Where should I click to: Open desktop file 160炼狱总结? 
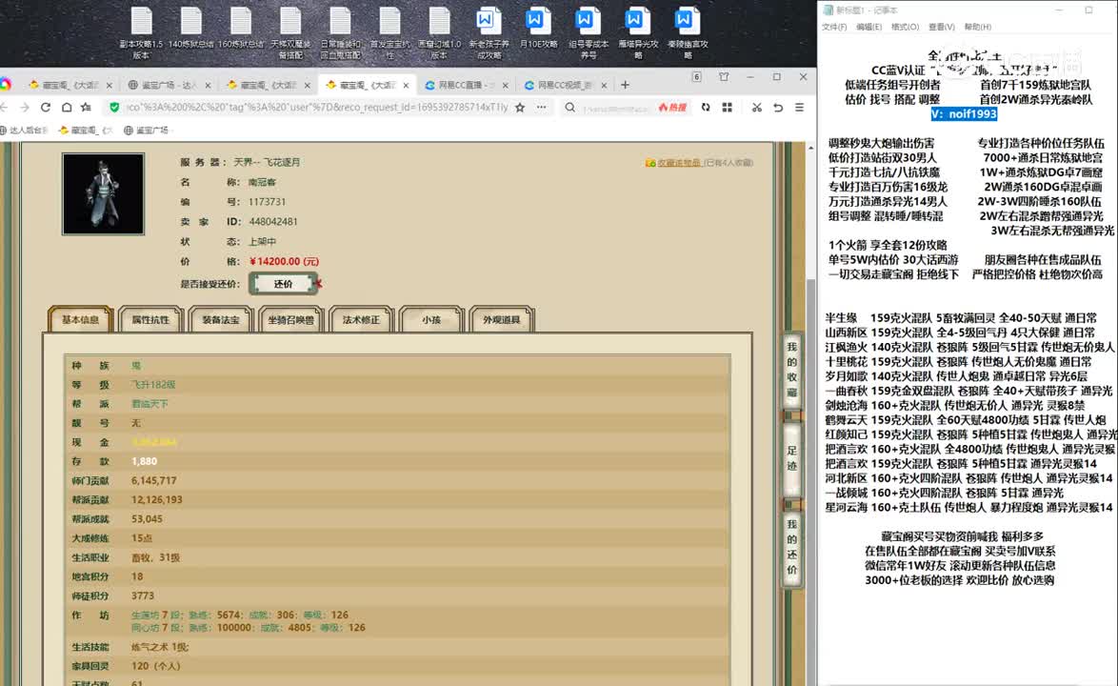[x=241, y=29]
